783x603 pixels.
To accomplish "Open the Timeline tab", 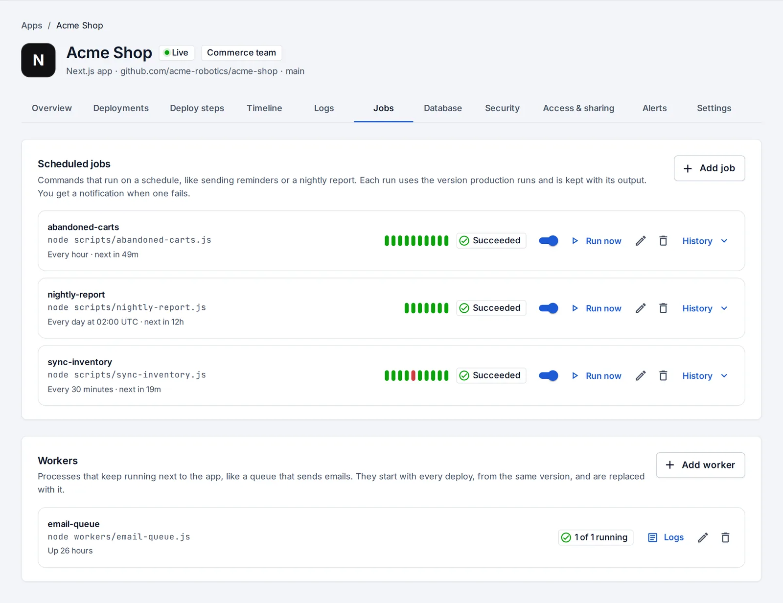I will [264, 108].
